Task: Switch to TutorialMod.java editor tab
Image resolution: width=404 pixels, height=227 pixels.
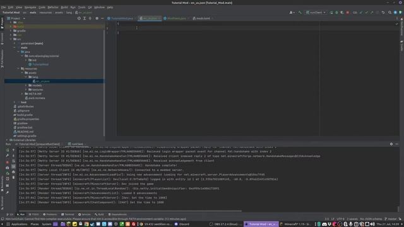Action: point(121,18)
